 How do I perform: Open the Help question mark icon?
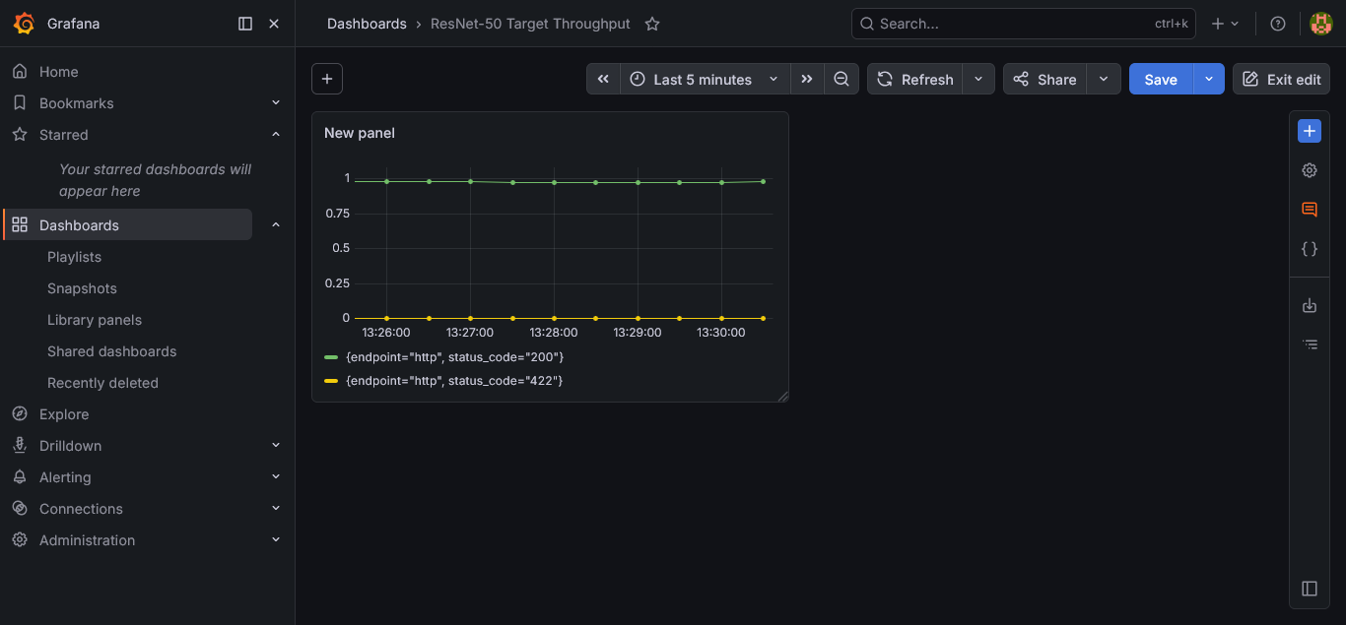1278,24
